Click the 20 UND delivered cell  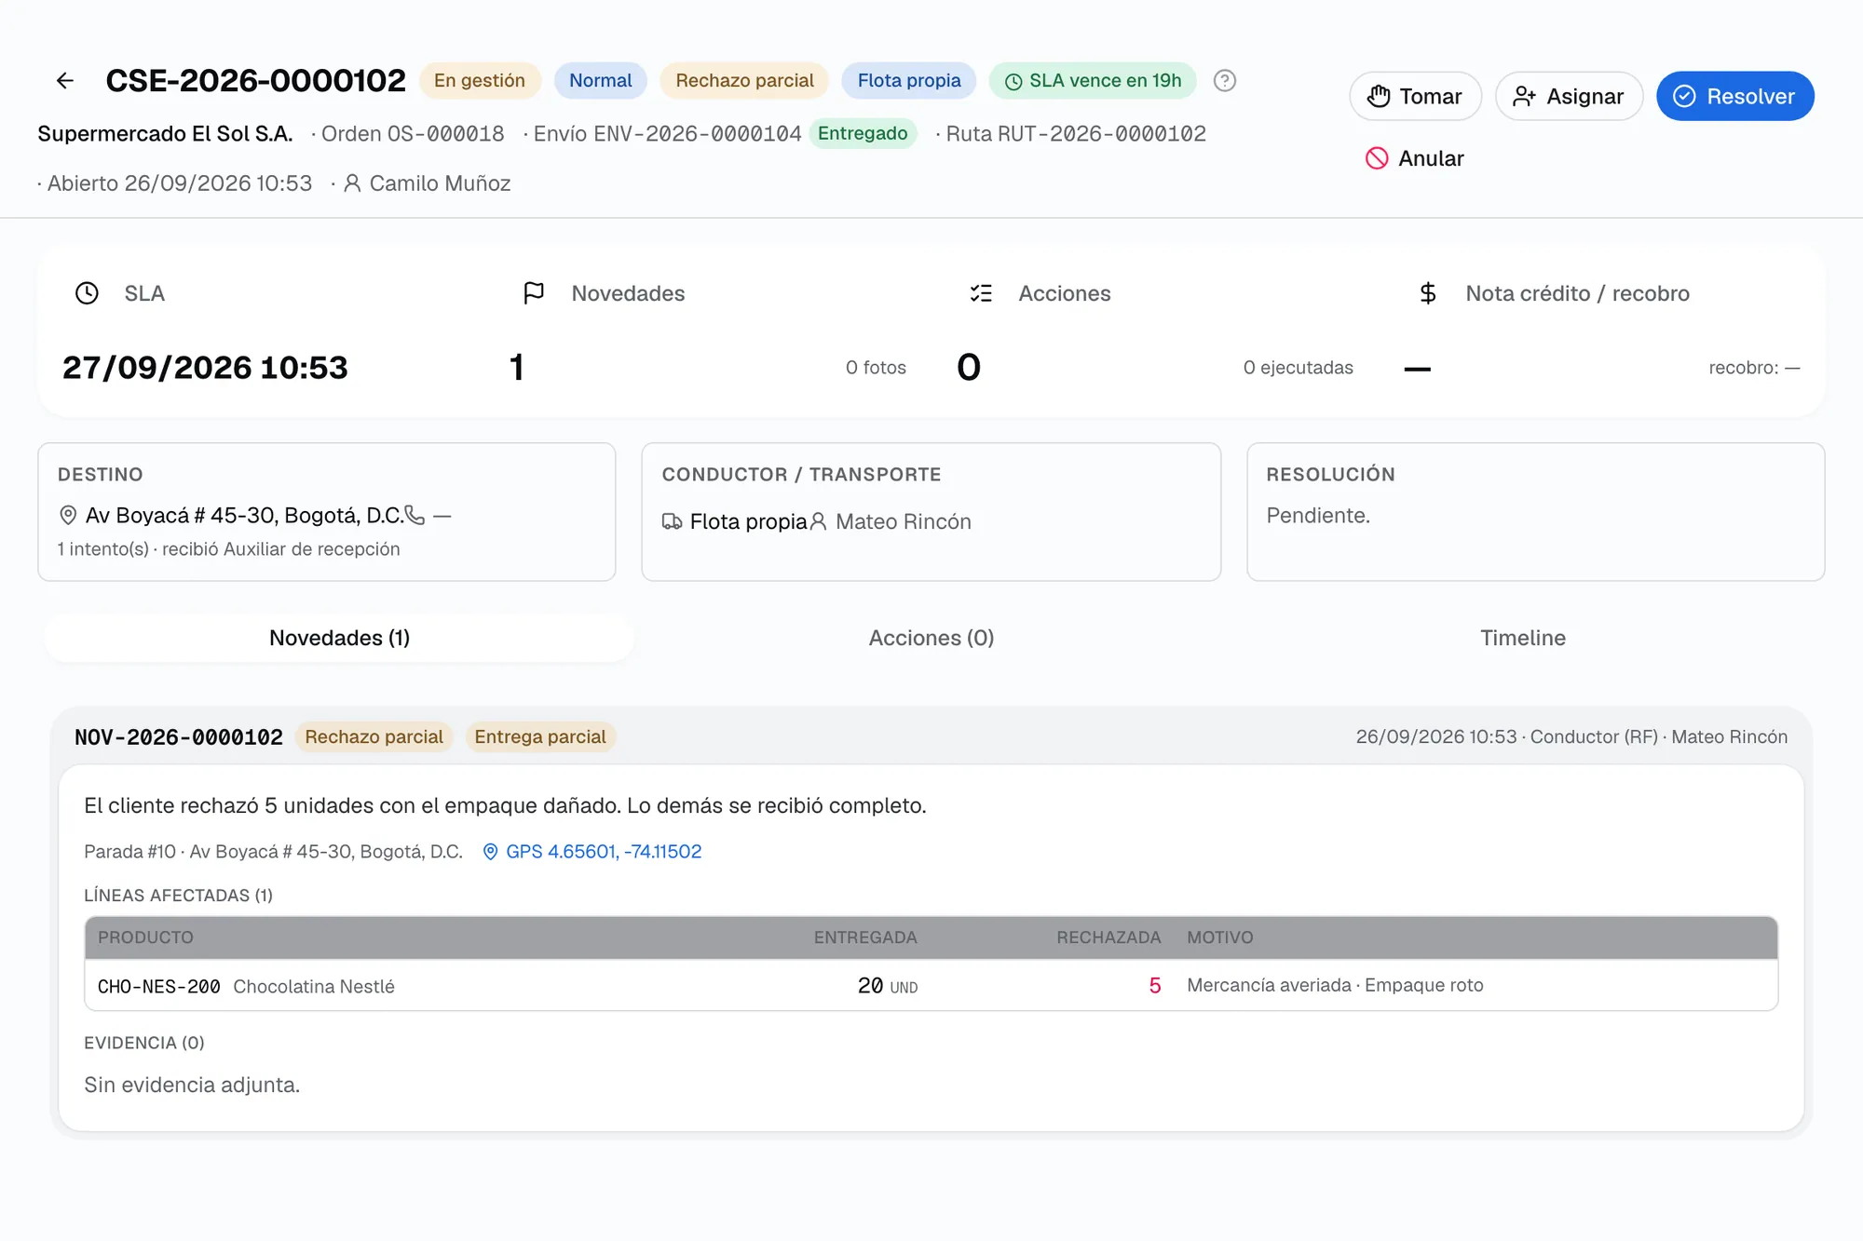click(x=888, y=986)
